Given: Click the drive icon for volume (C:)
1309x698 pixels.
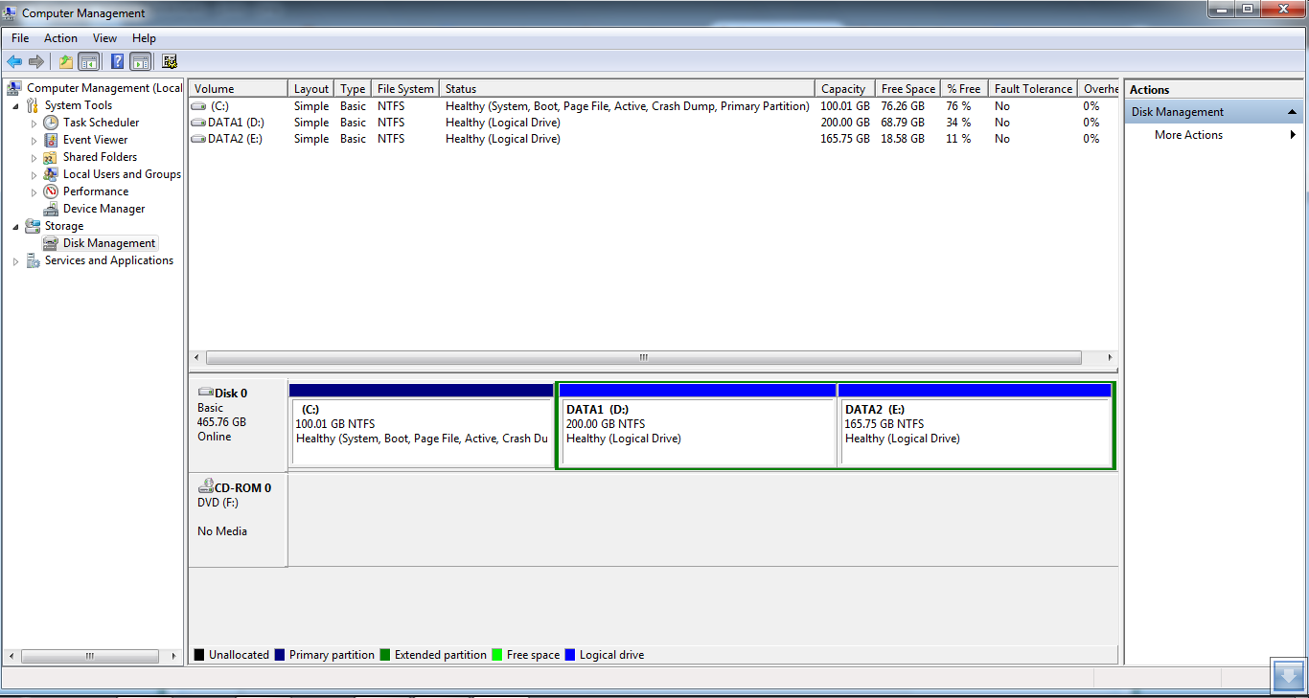Looking at the screenshot, I should click(x=198, y=106).
